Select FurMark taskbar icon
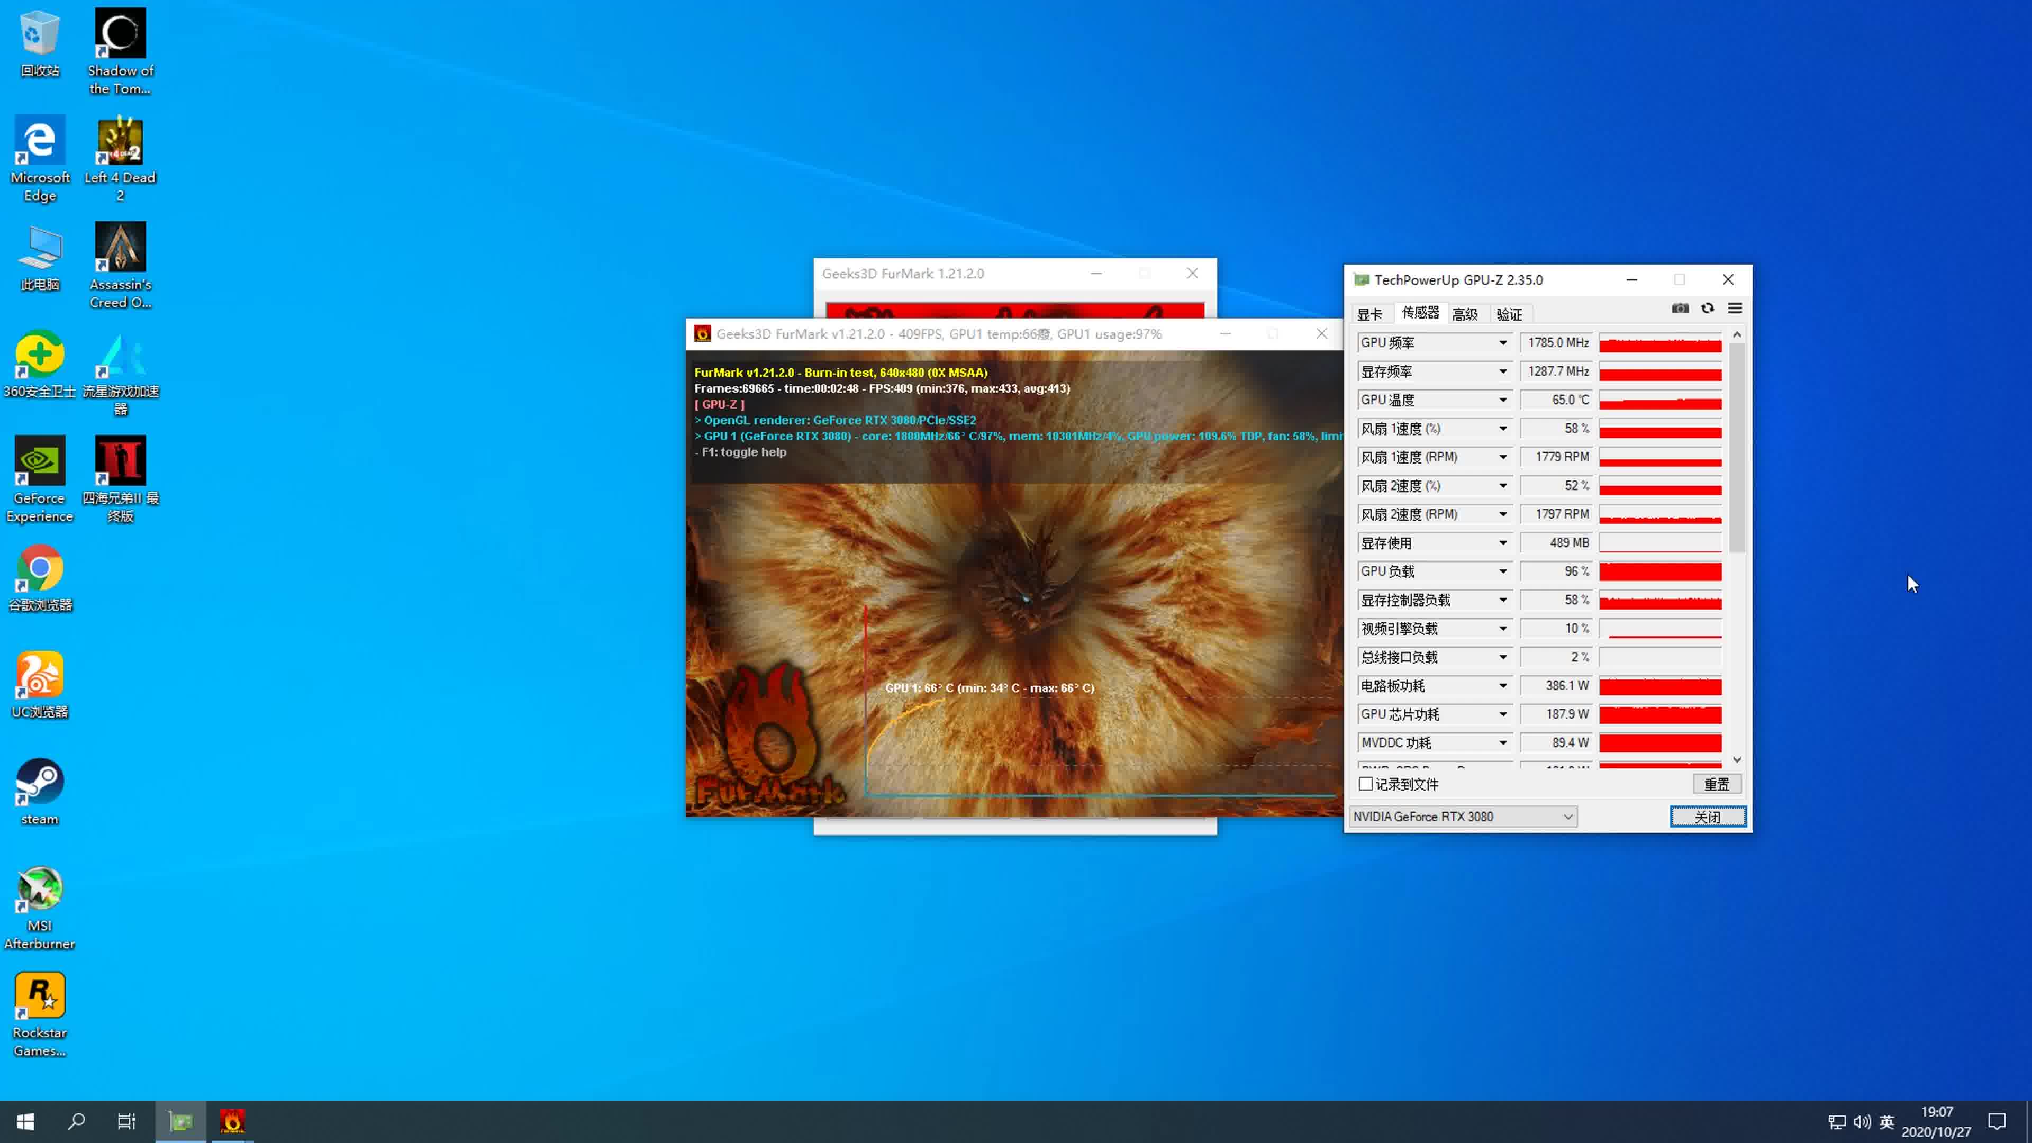2032x1143 pixels. 232,1121
